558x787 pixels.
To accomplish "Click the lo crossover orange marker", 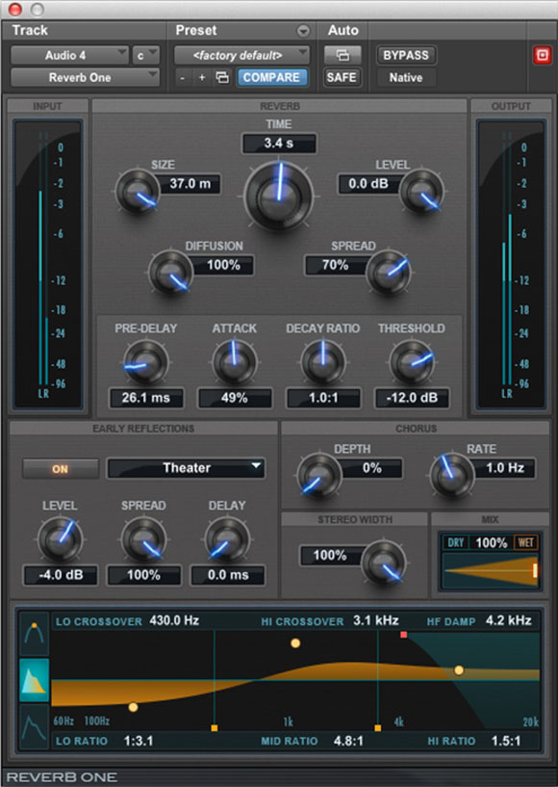I will pos(215,728).
